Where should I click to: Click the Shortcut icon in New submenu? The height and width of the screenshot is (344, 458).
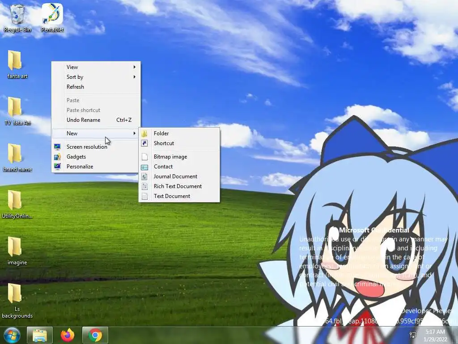144,143
